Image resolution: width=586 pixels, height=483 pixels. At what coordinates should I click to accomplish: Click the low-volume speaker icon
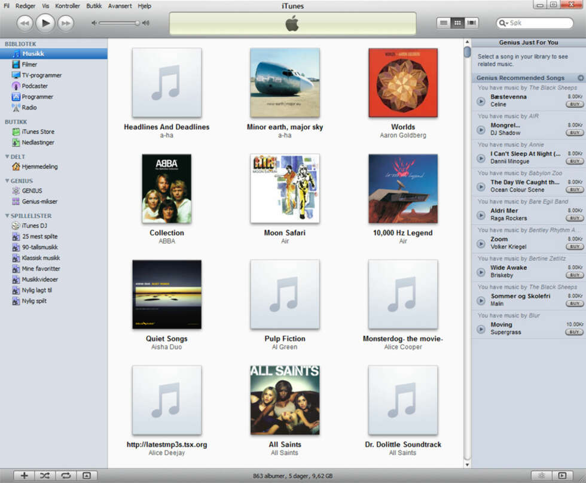click(x=94, y=23)
